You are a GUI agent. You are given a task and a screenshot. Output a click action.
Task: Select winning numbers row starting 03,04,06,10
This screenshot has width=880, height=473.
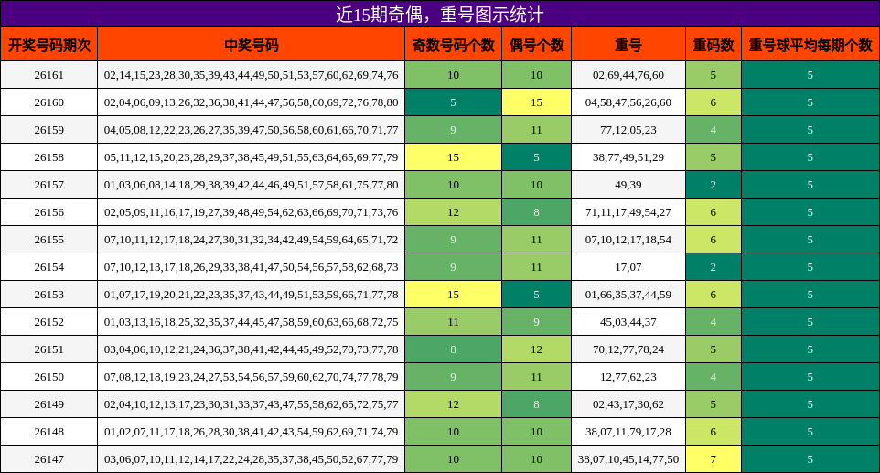coord(251,349)
